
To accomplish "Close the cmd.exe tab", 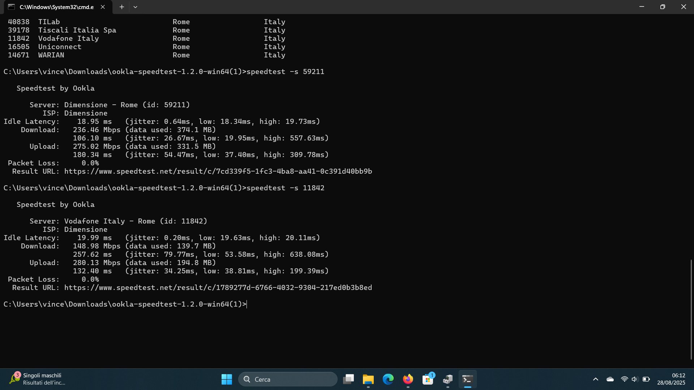I will tap(103, 7).
